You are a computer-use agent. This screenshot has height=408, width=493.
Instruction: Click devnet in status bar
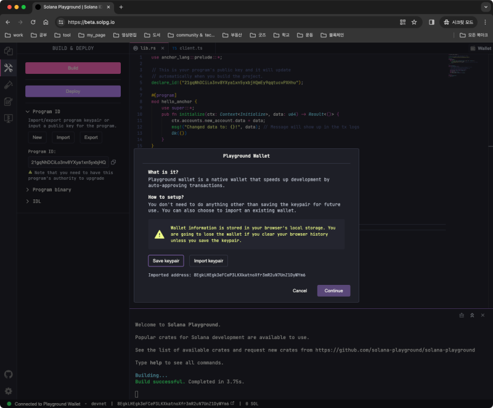(x=99, y=404)
